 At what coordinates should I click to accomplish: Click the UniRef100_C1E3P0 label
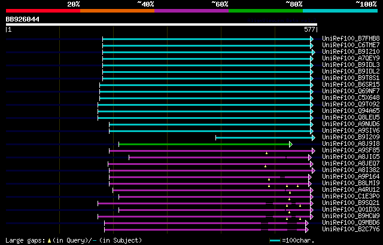click(x=351, y=197)
